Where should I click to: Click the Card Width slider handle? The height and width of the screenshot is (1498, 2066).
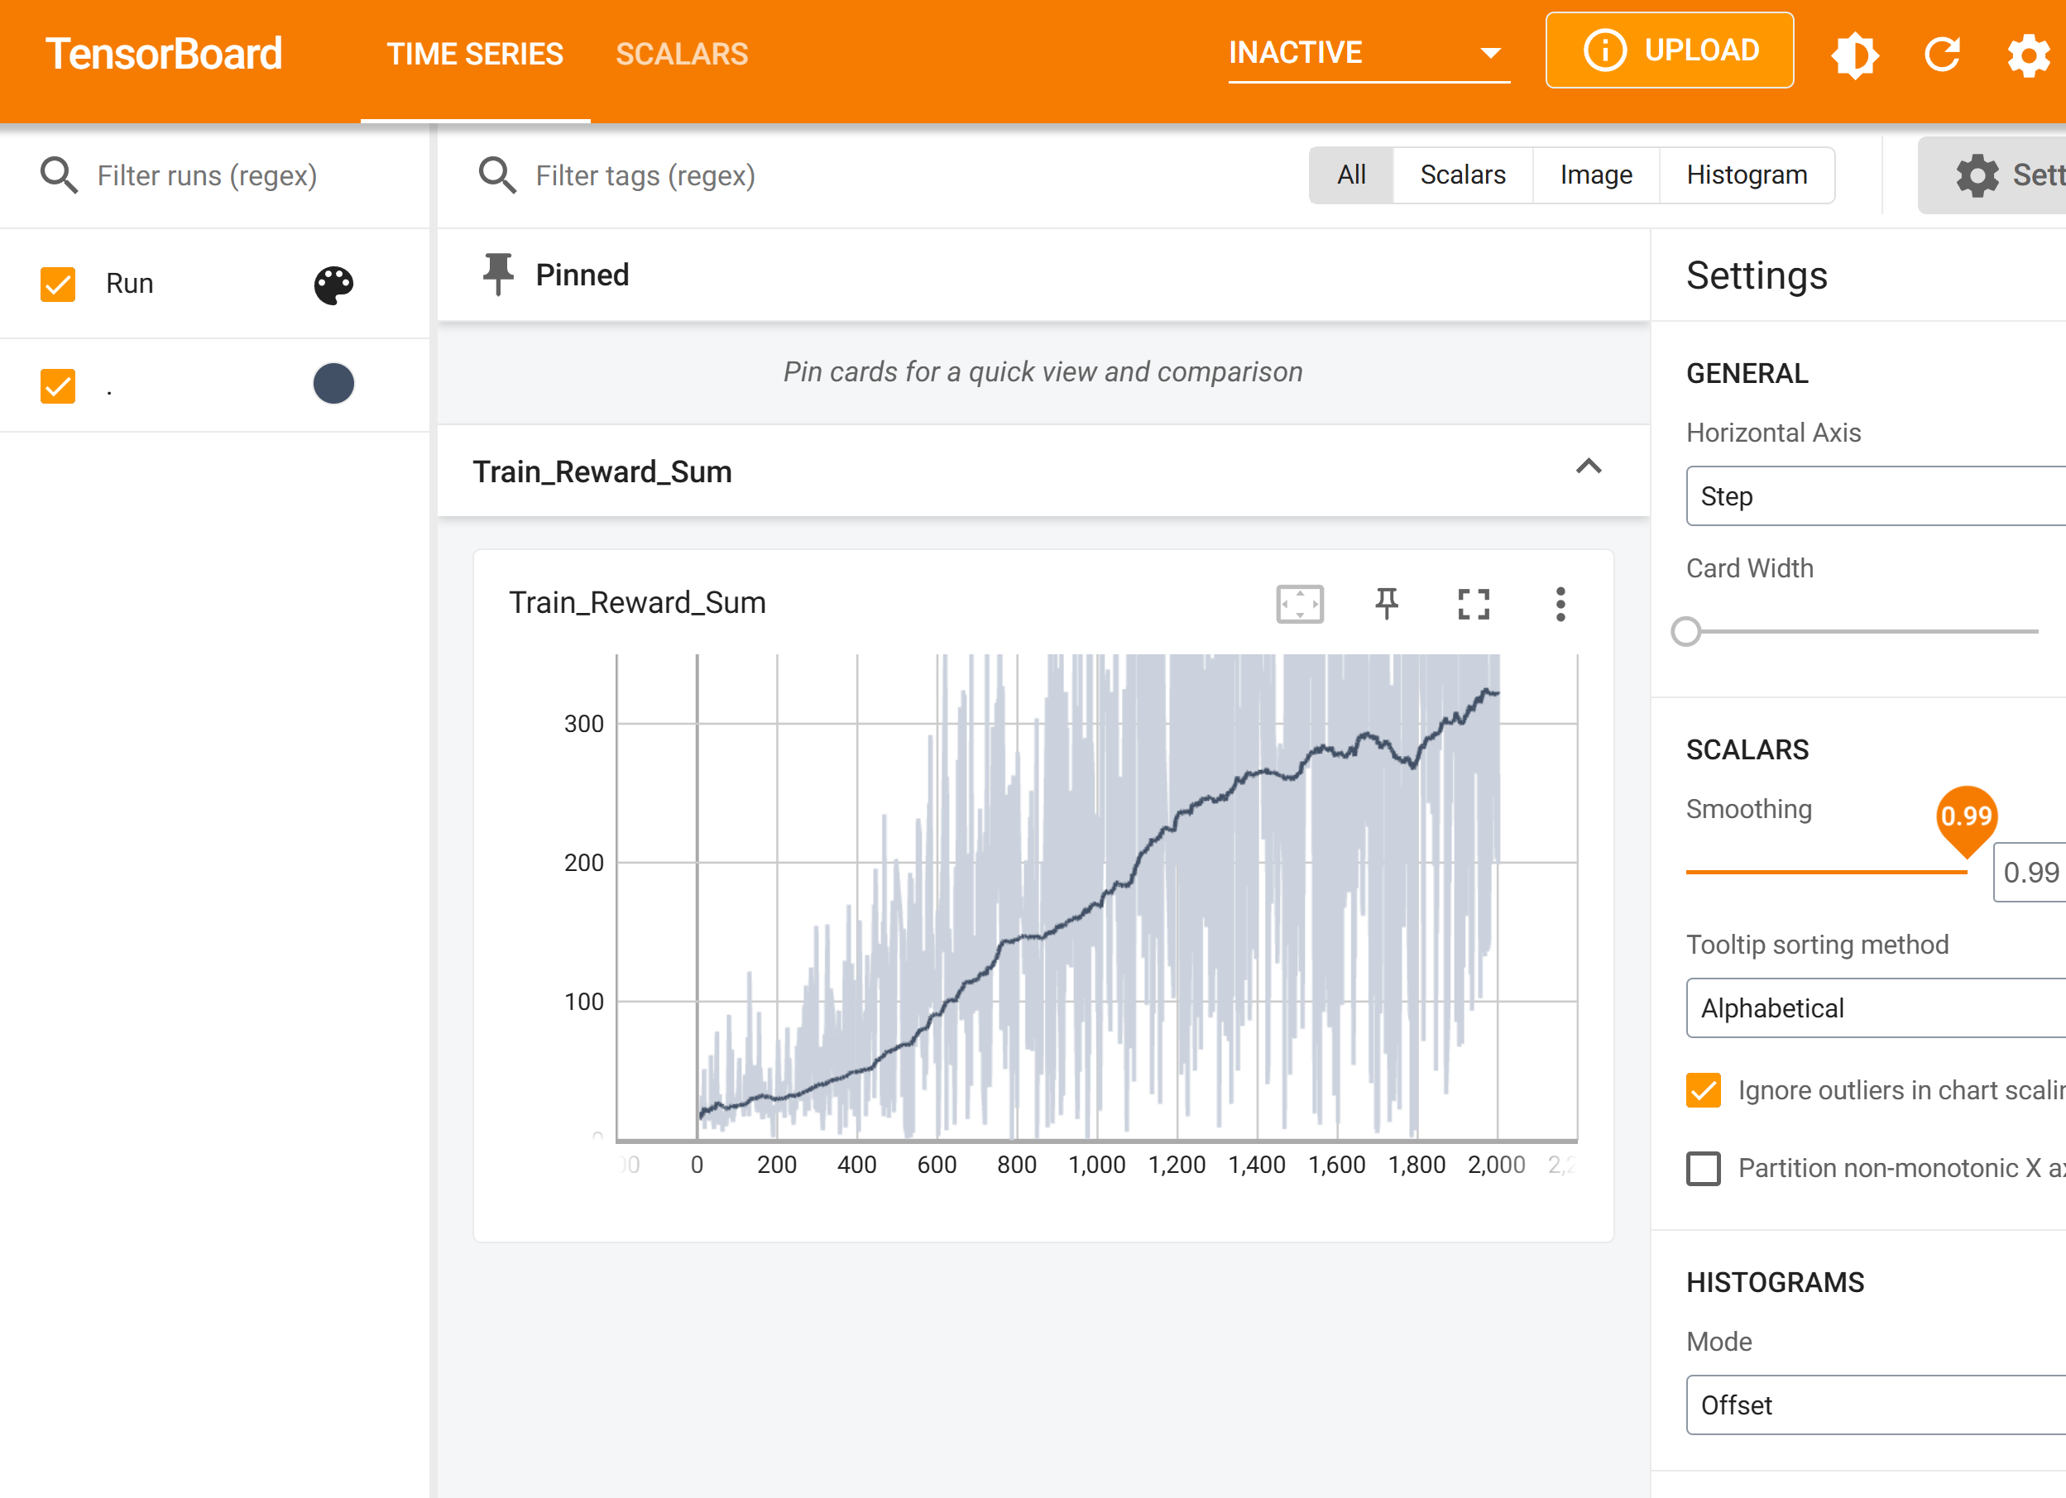click(1686, 631)
